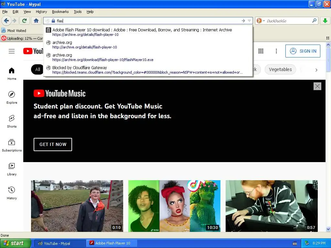Open the YouTube apps grid icon

pyautogui.click(x=261, y=51)
